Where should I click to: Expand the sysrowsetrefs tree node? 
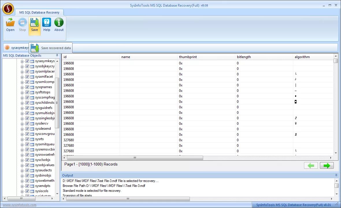pyautogui.click(x=22, y=155)
